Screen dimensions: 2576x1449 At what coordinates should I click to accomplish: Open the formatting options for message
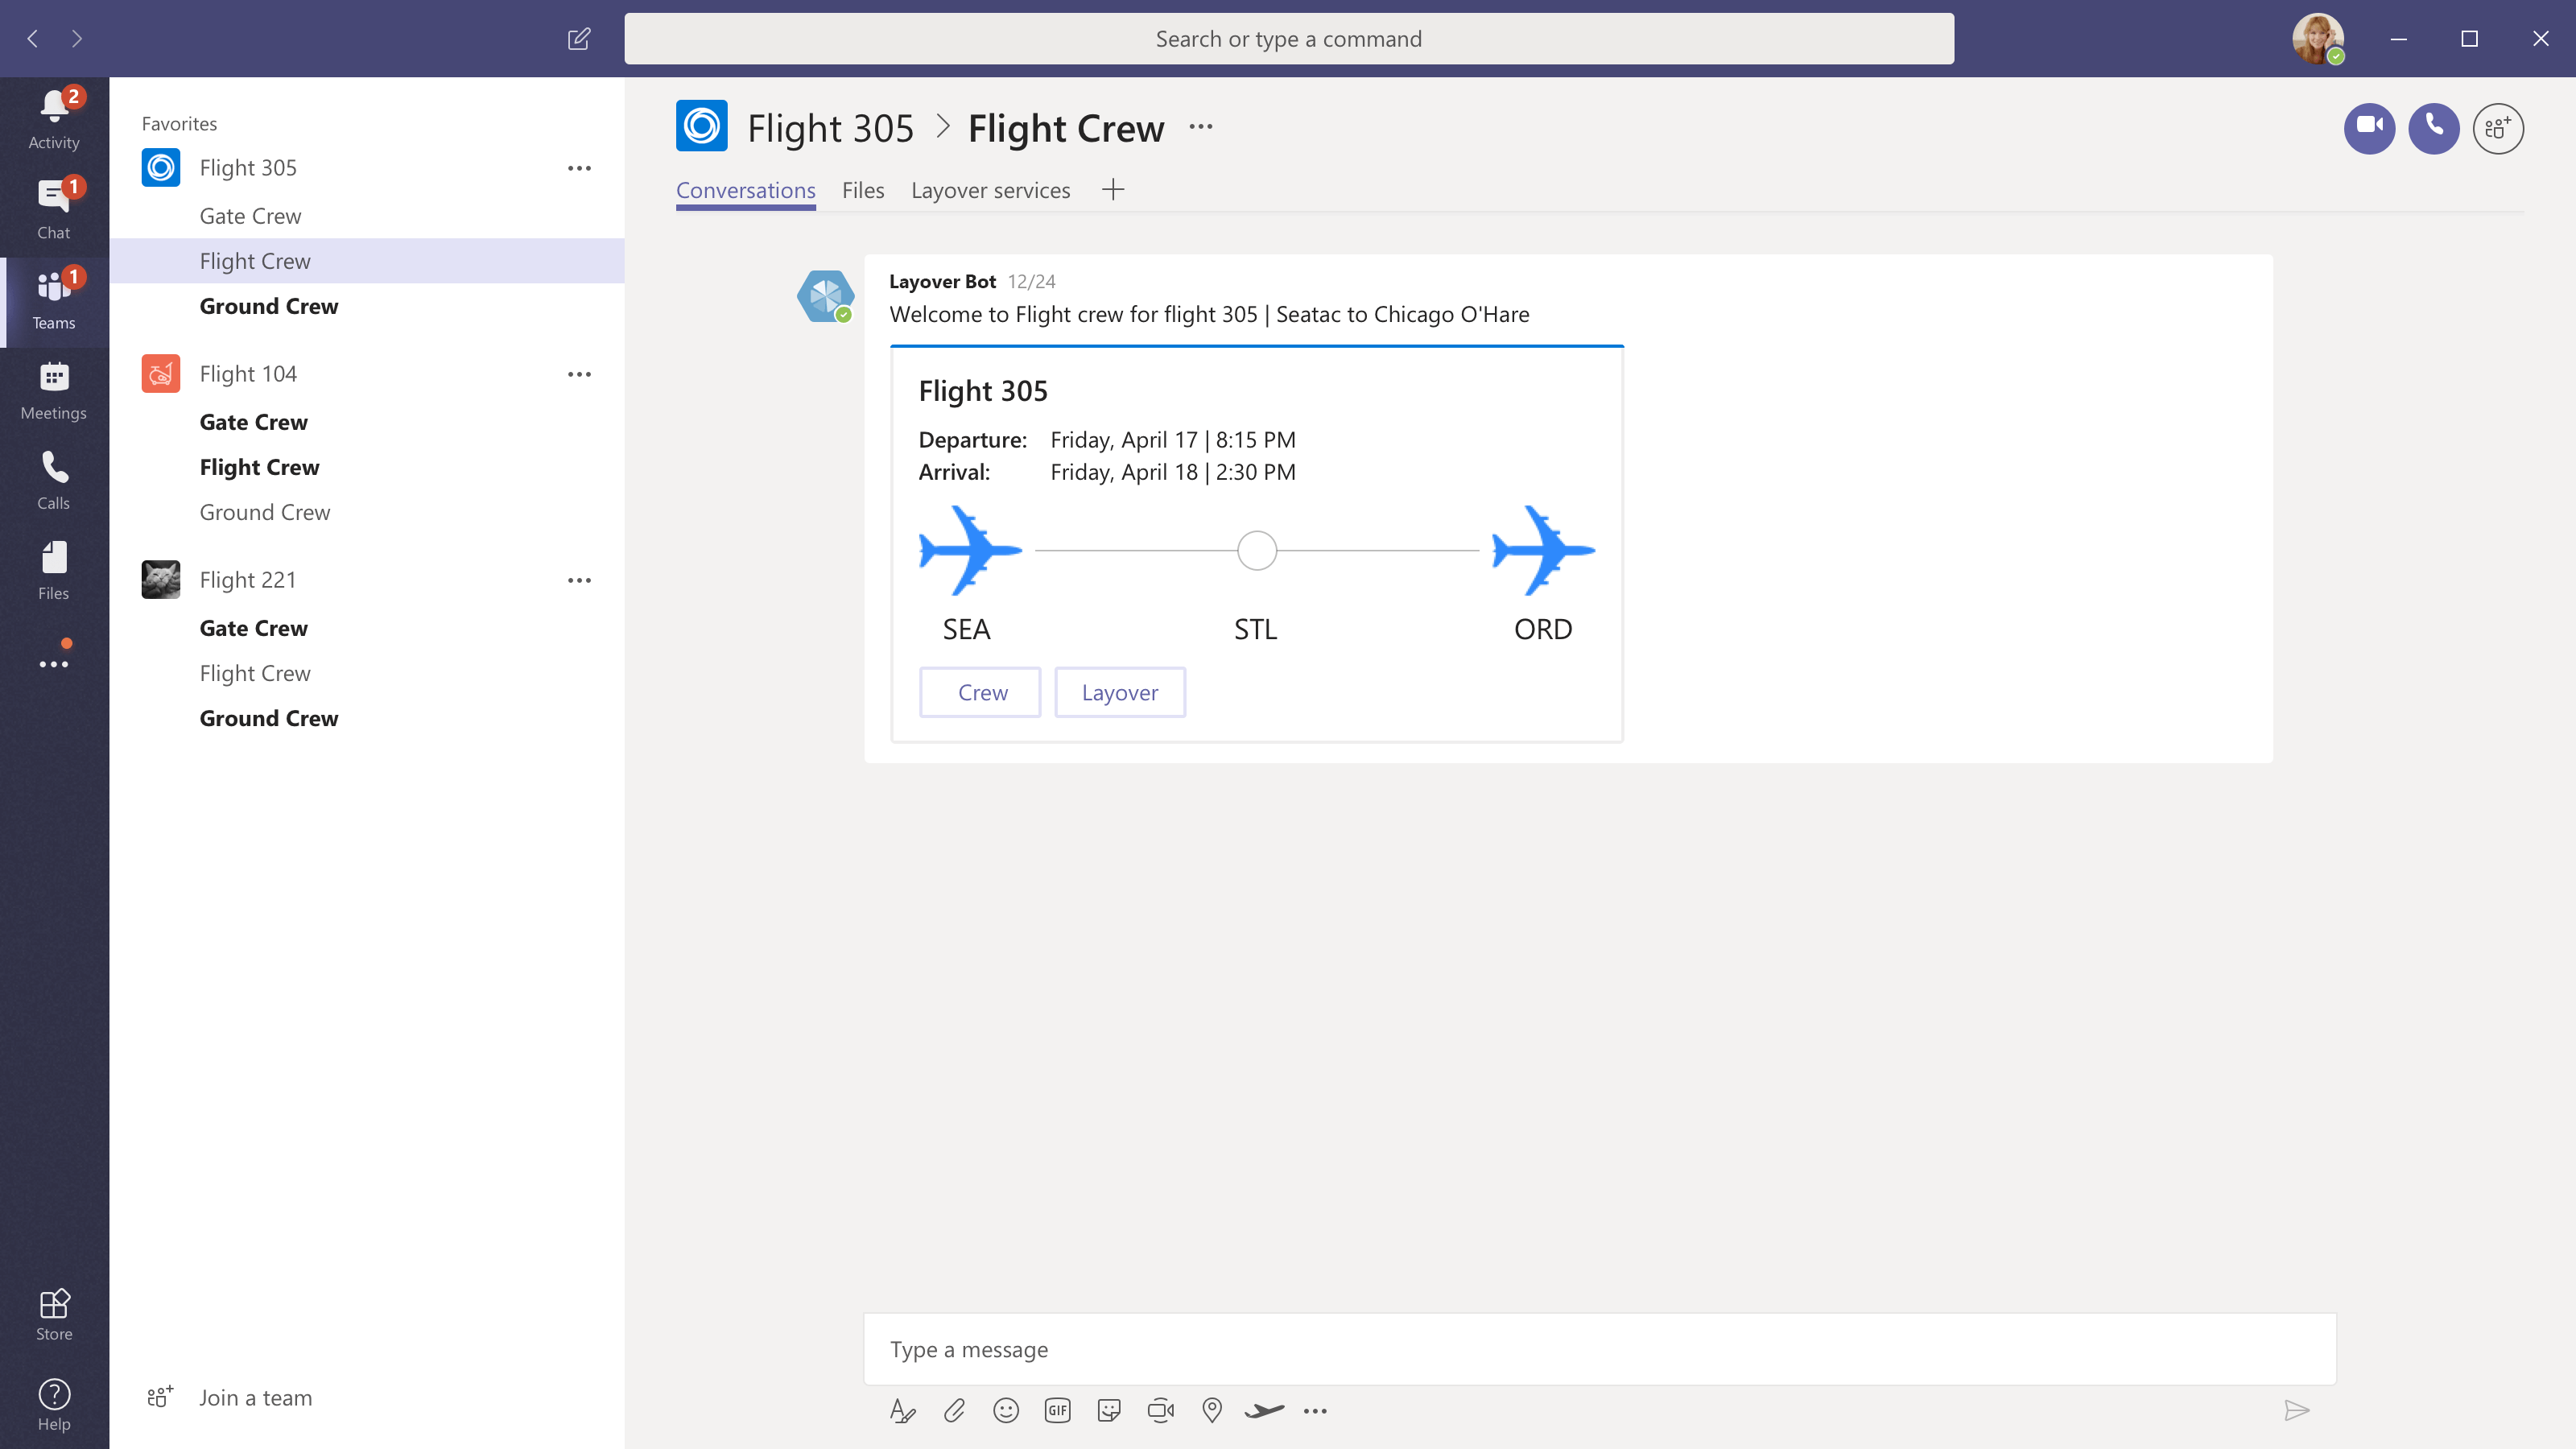pyautogui.click(x=902, y=1410)
